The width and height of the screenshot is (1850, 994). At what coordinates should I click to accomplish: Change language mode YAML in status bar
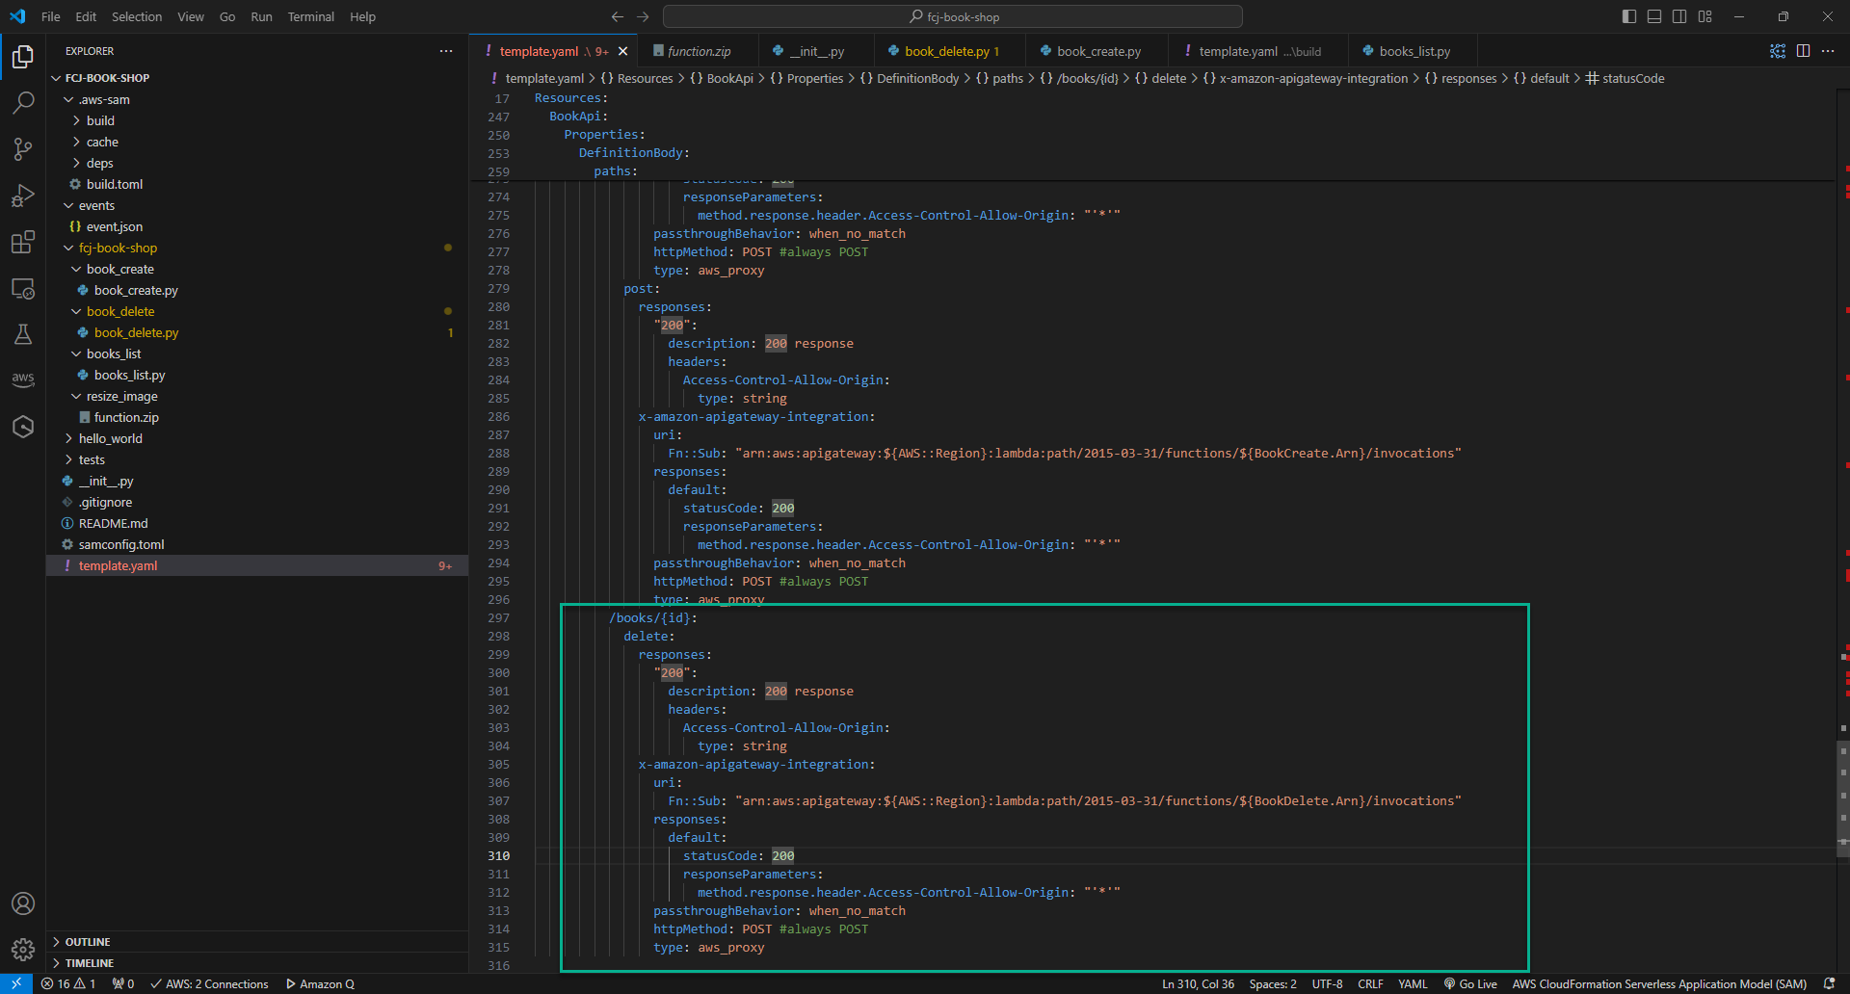(x=1413, y=983)
